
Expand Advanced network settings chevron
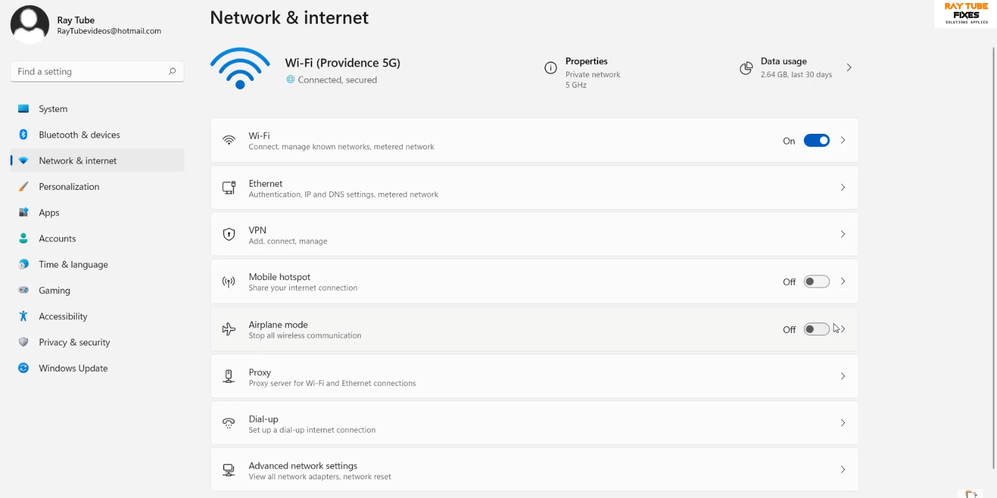(x=842, y=469)
